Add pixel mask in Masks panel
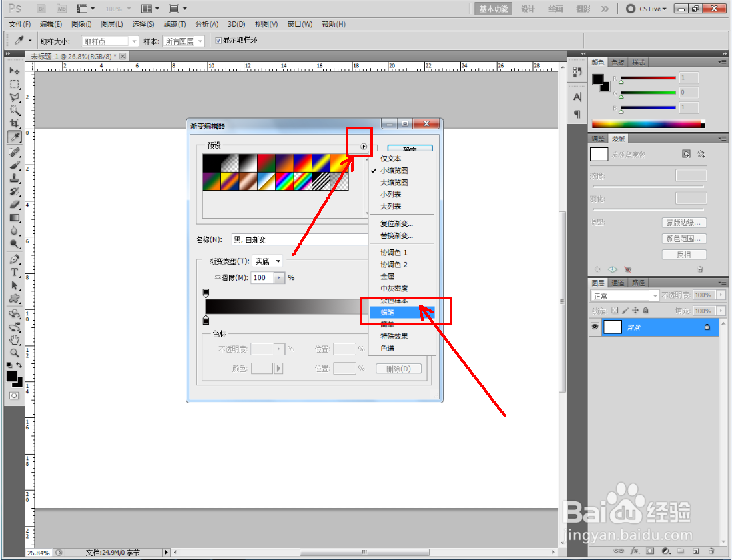Viewport: 732px width, 560px height. [x=686, y=154]
